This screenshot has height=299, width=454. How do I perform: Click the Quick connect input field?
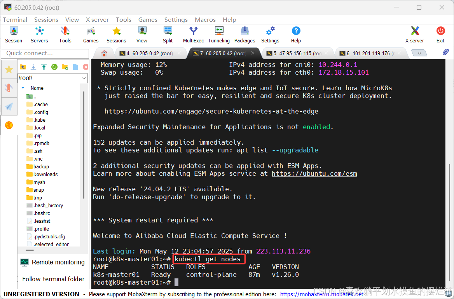45,54
